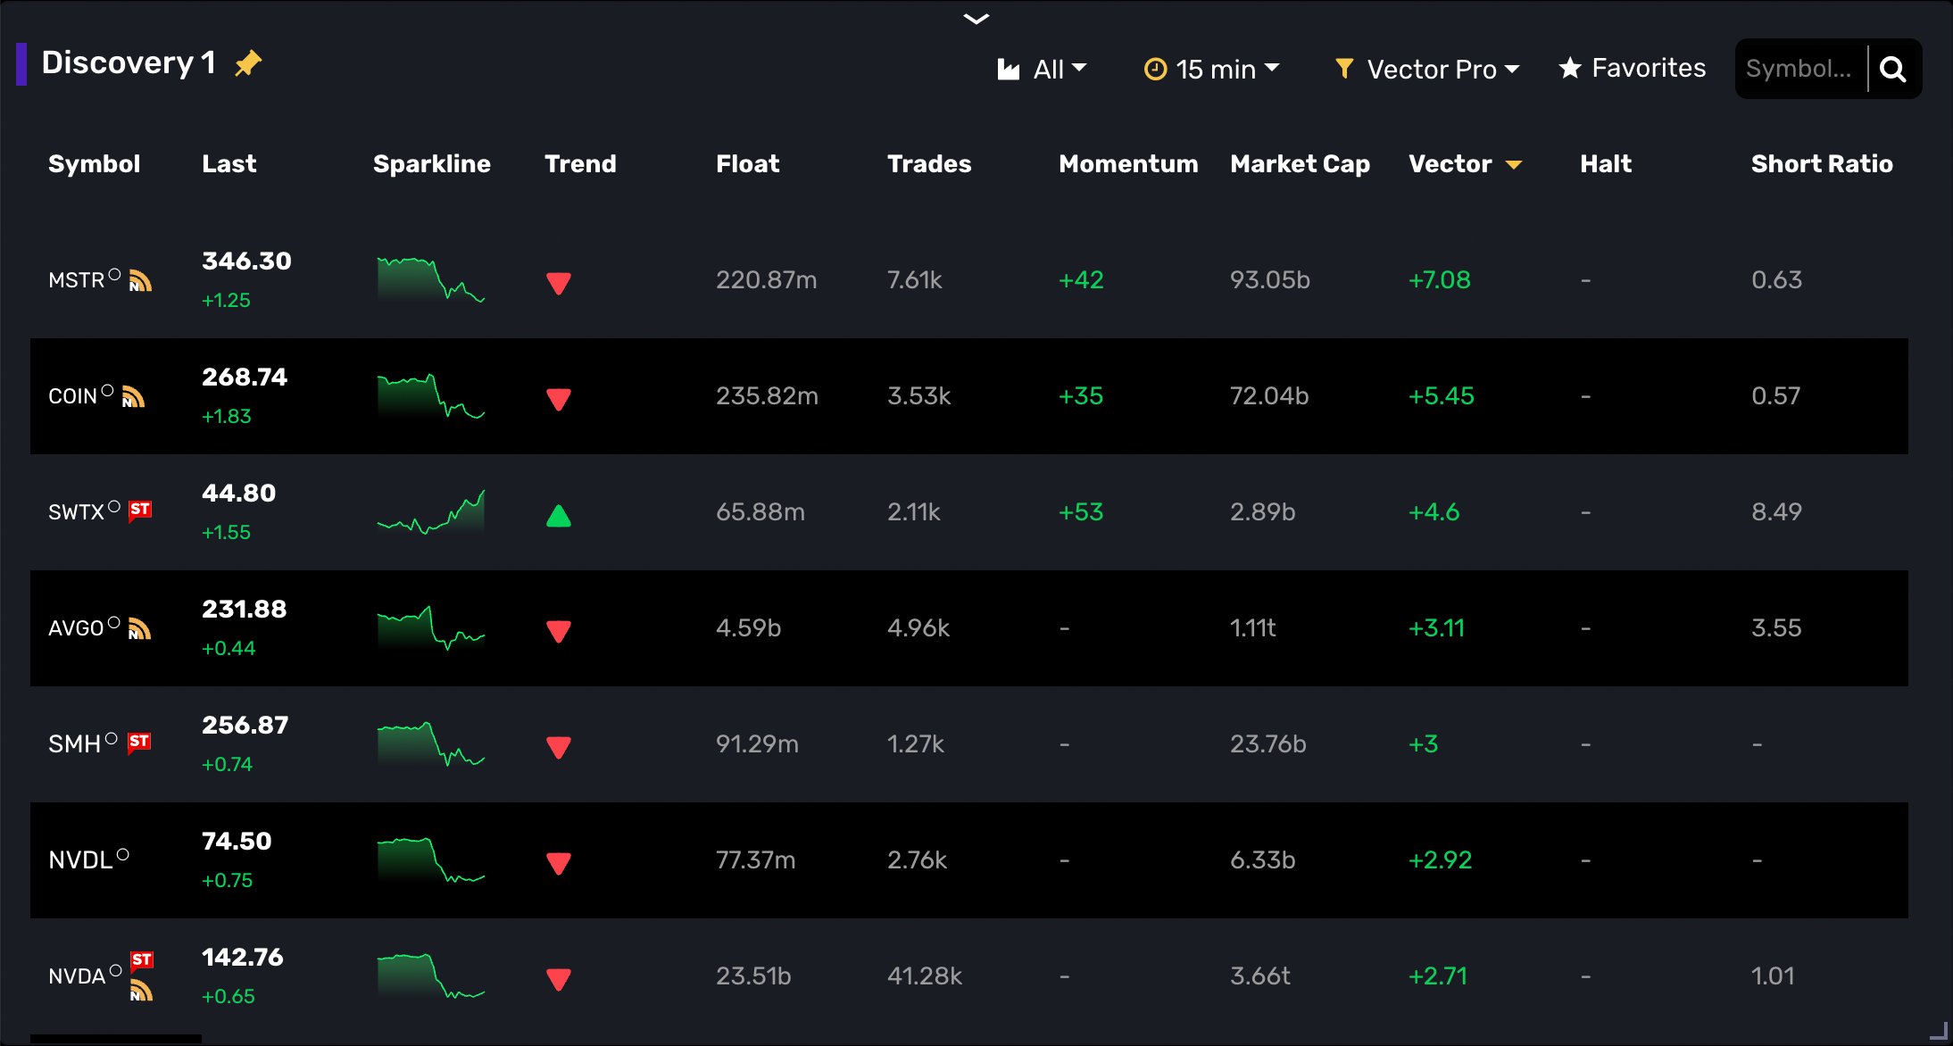
Task: Toggle the circle marker next to MSTR
Action: pos(114,275)
